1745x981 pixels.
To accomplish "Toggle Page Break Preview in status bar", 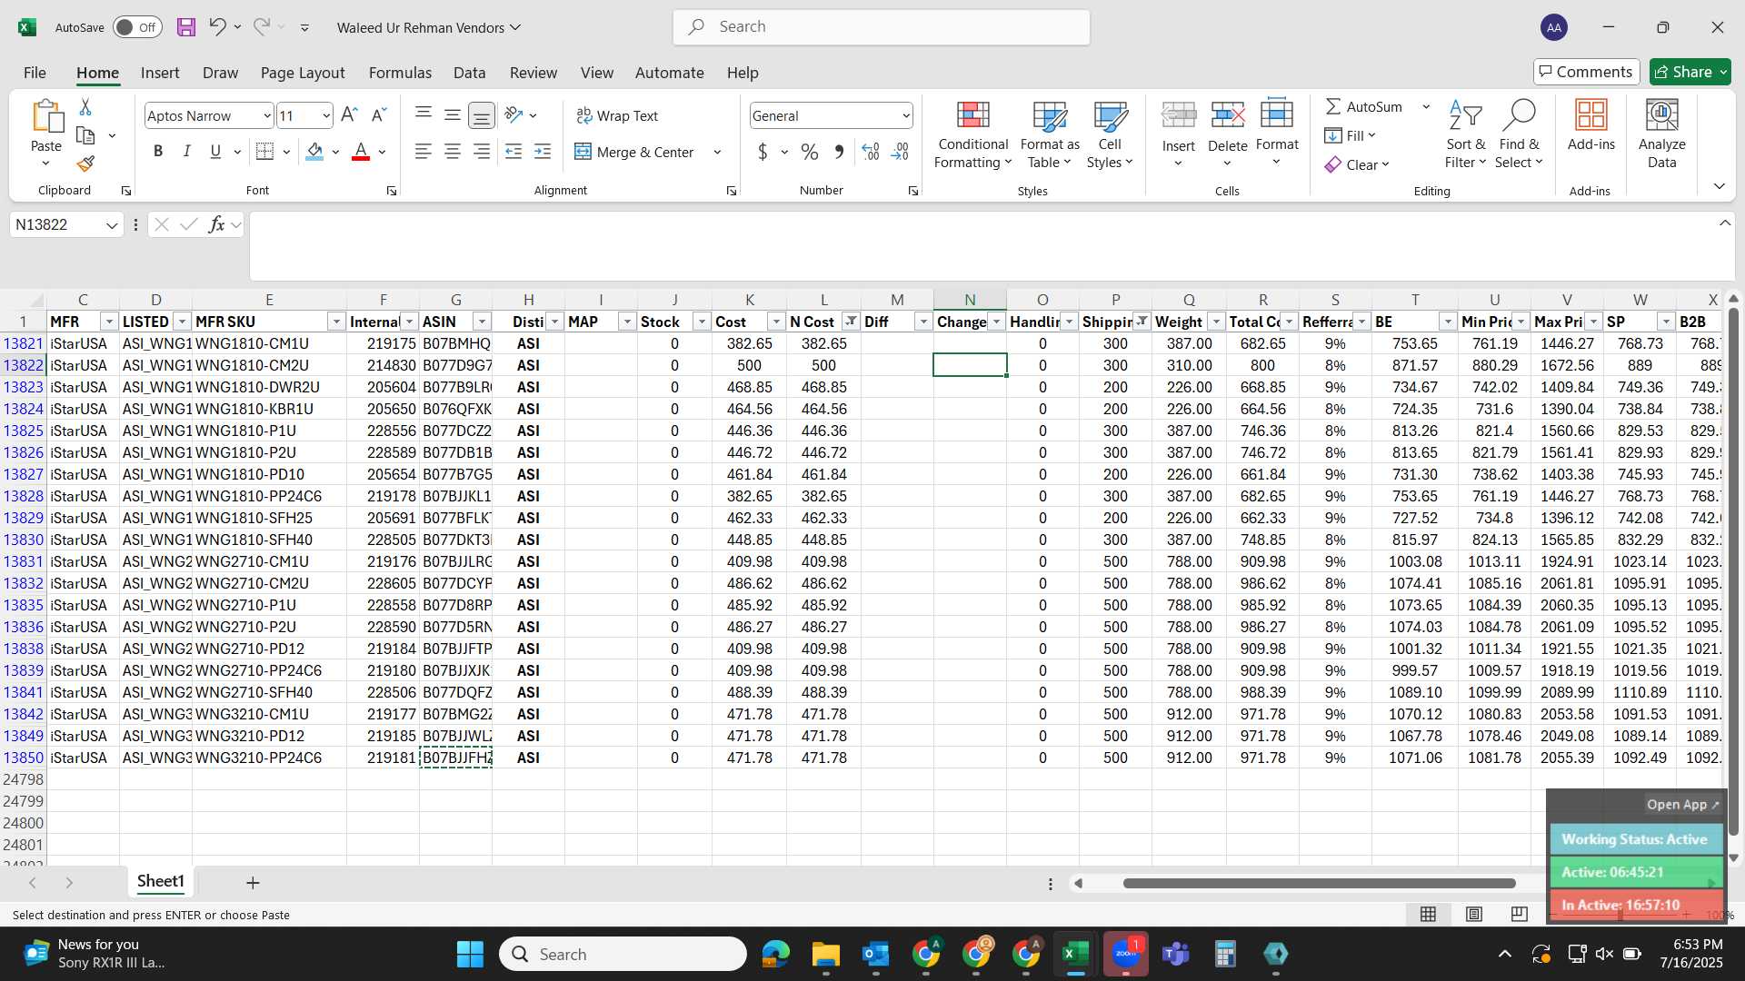I will tap(1519, 914).
